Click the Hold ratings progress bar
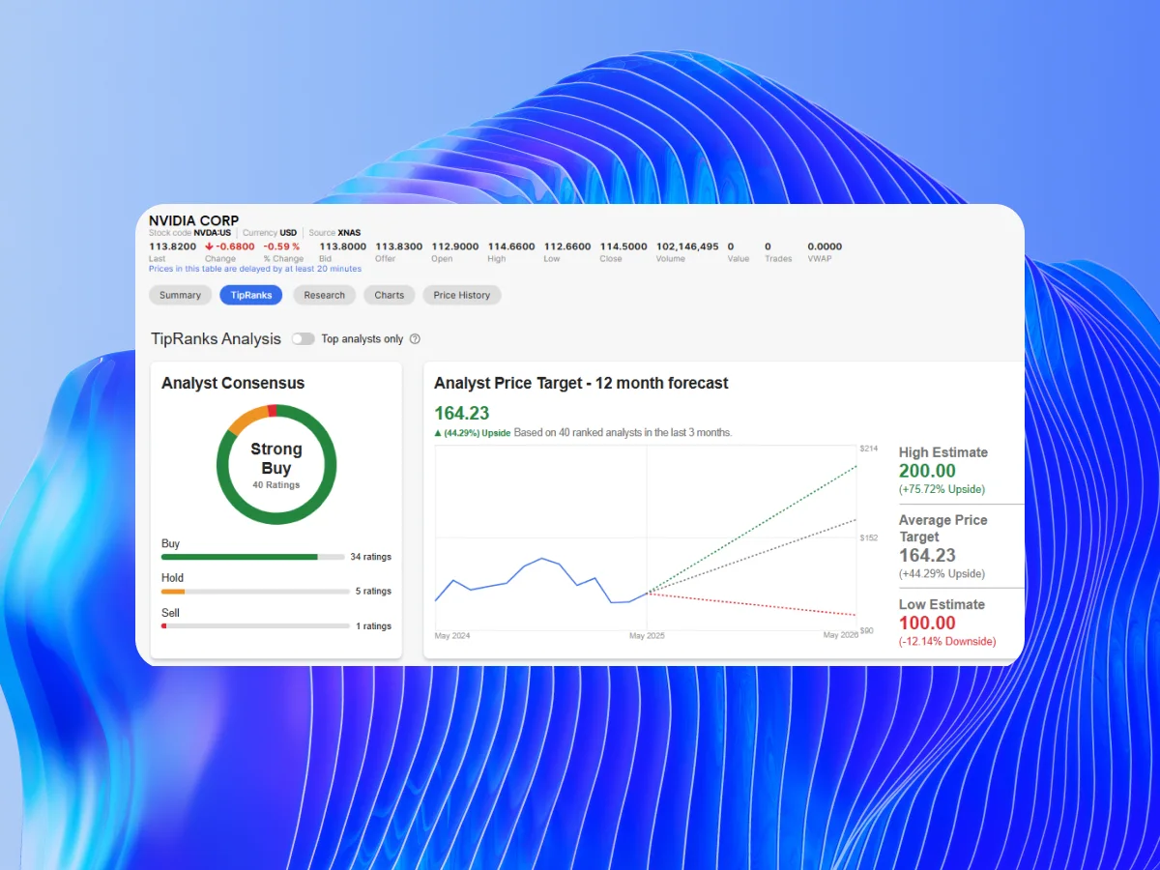 coord(253,591)
